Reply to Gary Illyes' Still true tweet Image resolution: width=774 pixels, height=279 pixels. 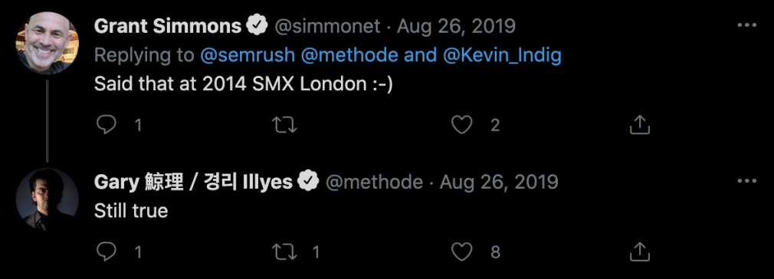(106, 252)
